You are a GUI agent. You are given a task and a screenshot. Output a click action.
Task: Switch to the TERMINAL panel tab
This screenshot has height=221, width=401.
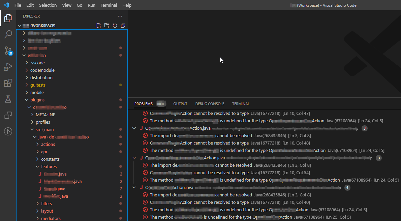click(241, 104)
